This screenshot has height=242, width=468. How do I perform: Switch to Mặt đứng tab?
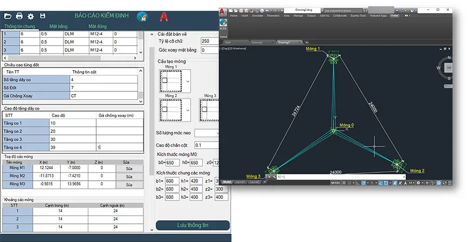pos(97,26)
